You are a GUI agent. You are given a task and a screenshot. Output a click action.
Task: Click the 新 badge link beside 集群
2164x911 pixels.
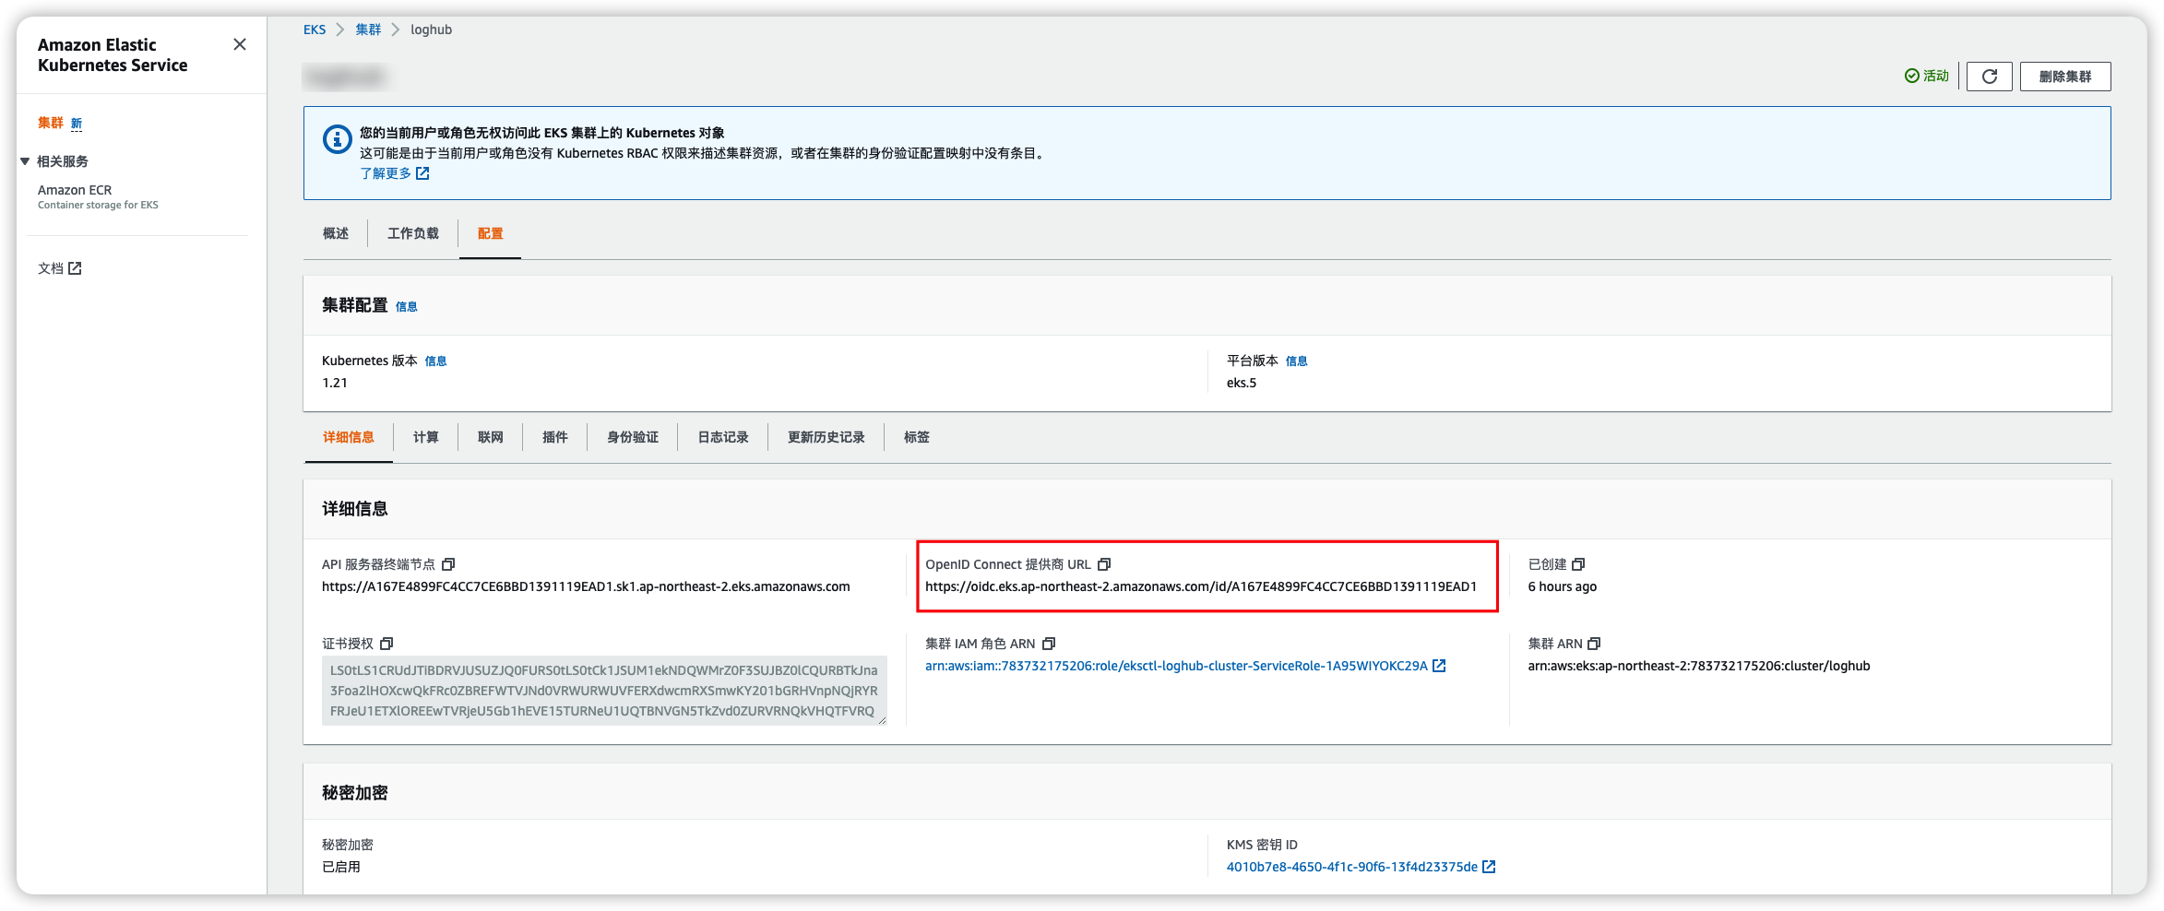pyautogui.click(x=77, y=124)
